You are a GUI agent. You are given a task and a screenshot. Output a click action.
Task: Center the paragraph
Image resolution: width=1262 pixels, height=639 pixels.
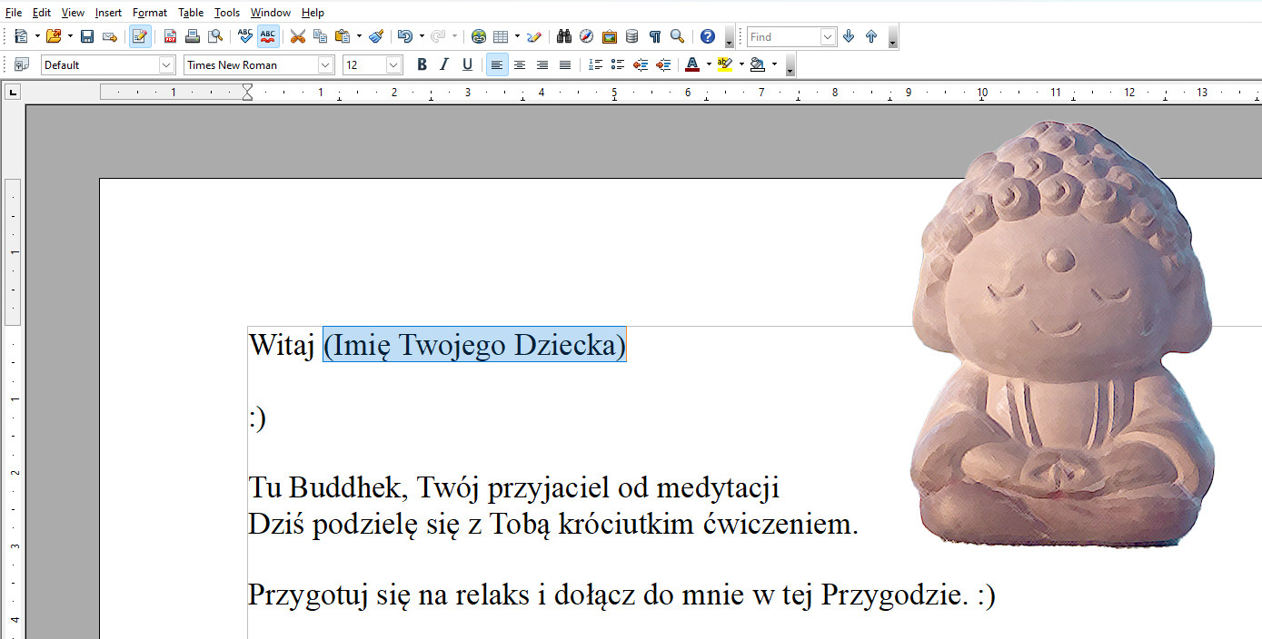click(520, 64)
